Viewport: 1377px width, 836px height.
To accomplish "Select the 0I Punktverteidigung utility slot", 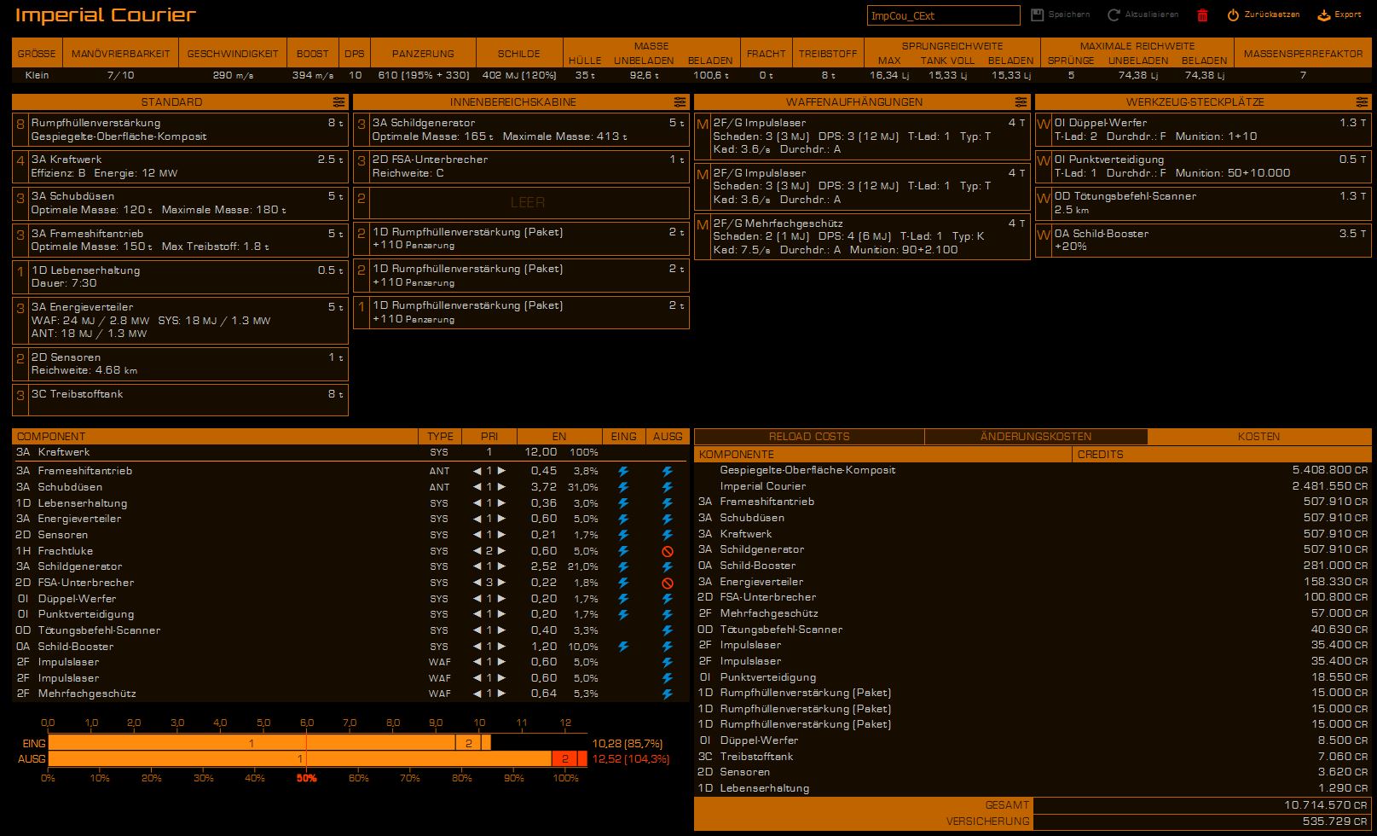I will [1203, 166].
